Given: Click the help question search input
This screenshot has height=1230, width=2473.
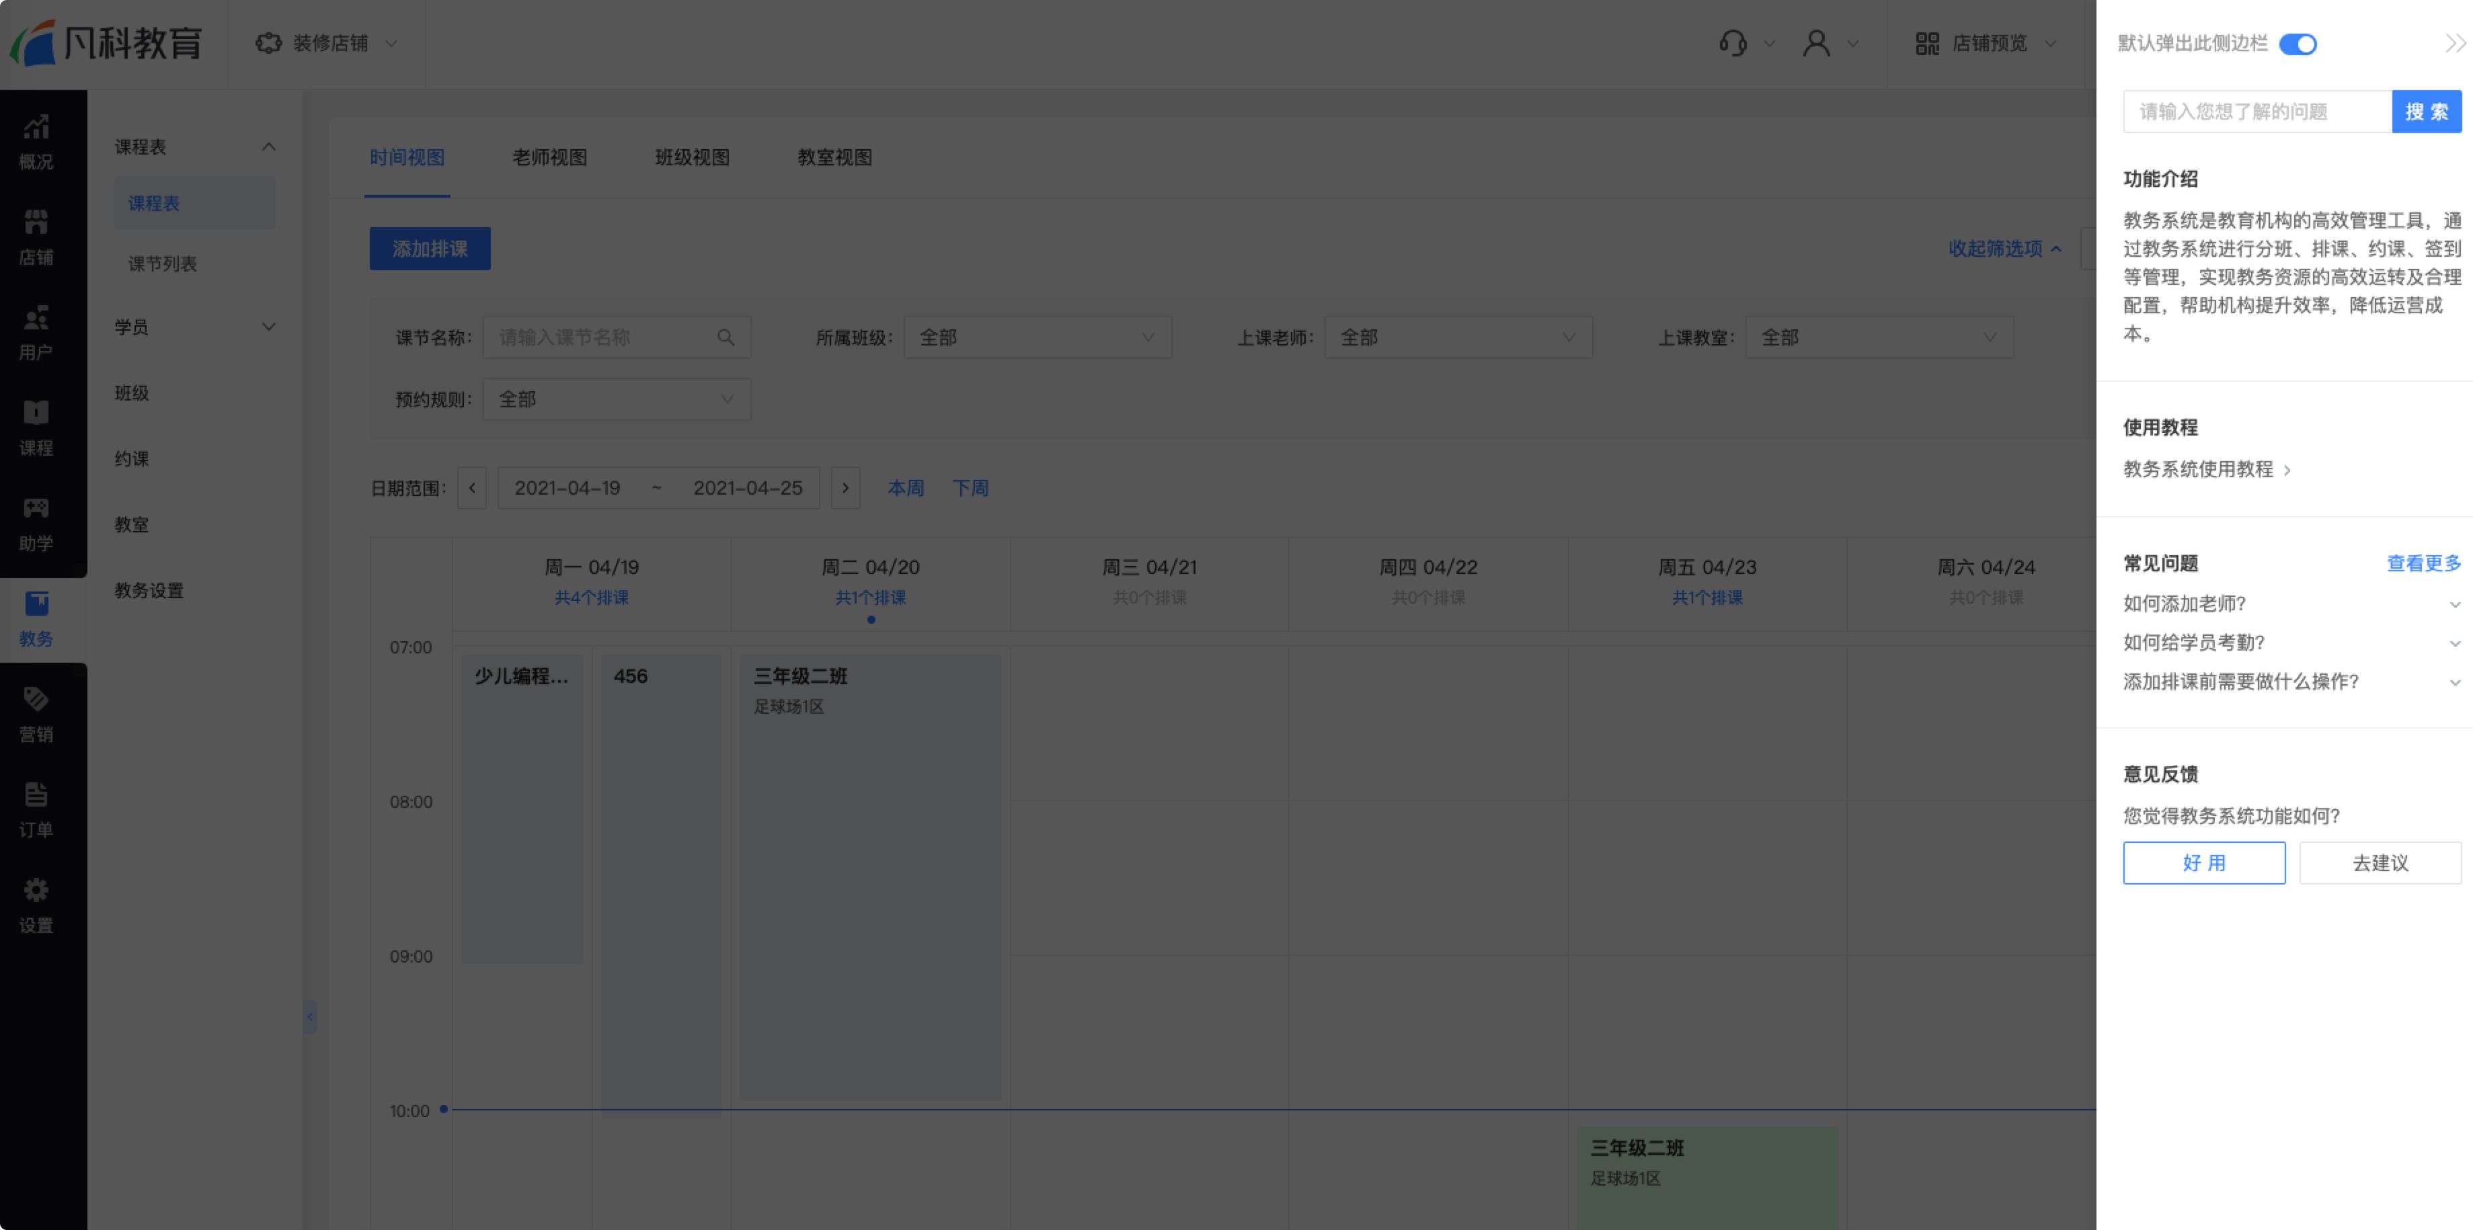Looking at the screenshot, I should pos(2257,112).
